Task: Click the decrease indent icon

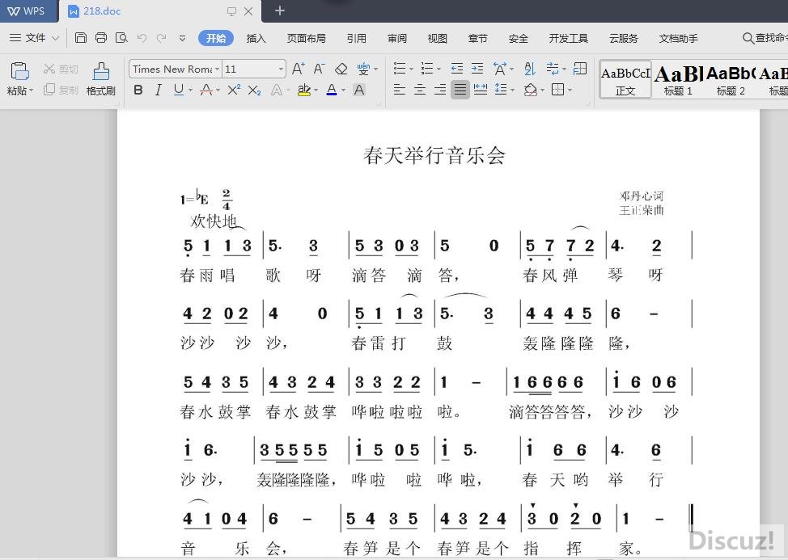Action: pyautogui.click(x=457, y=68)
